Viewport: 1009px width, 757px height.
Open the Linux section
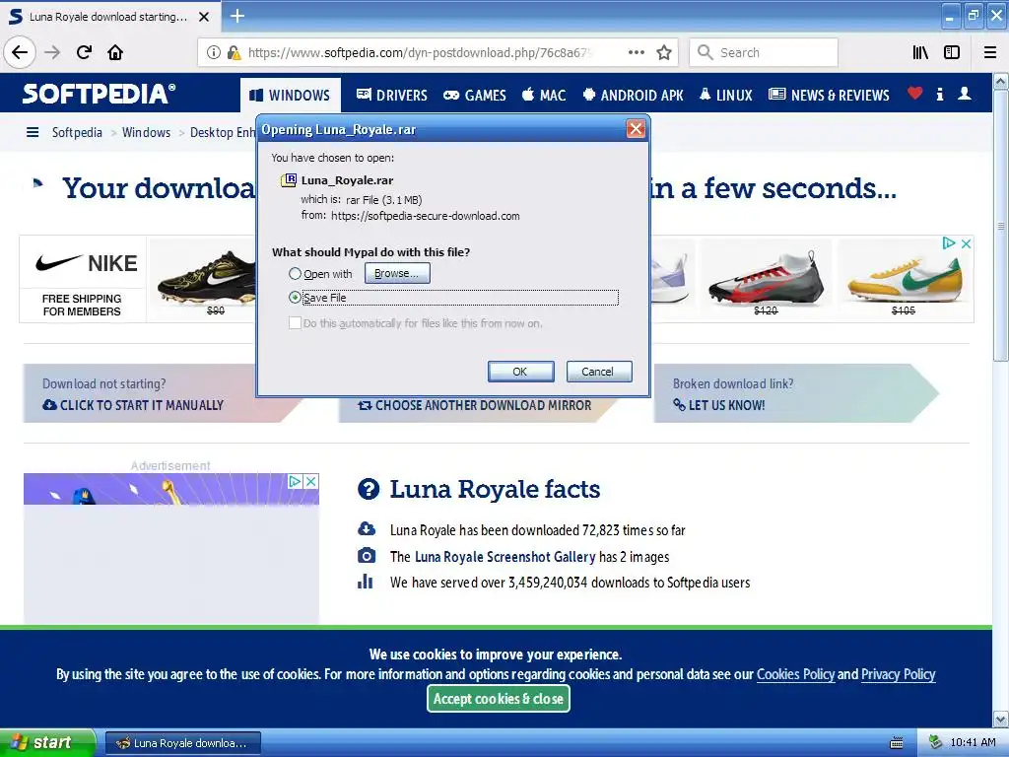[726, 96]
